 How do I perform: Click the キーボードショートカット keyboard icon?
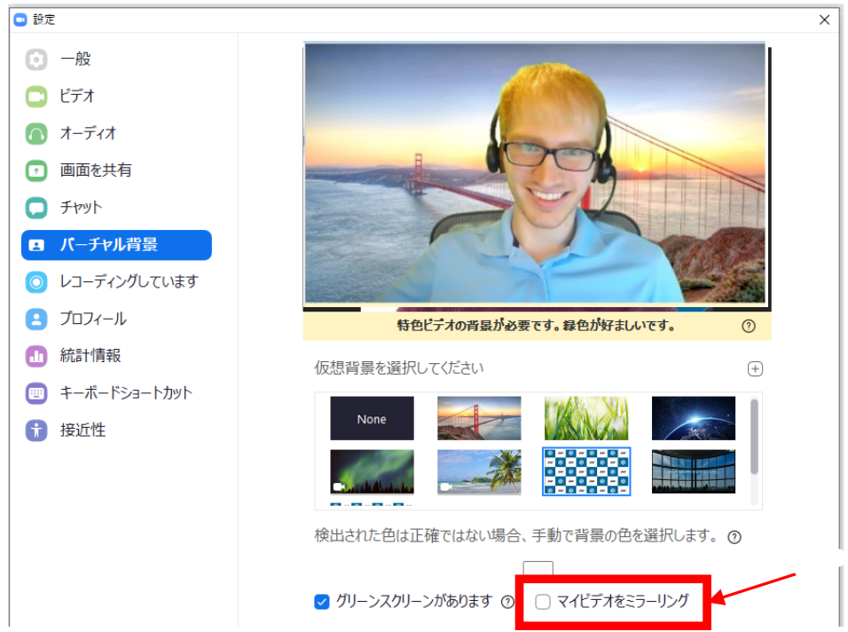point(36,393)
